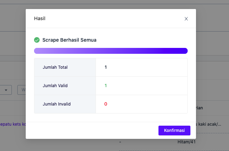Image resolution: width=229 pixels, height=151 pixels.
Task: Close the Hasil dialog with the X
Action: tap(186, 19)
